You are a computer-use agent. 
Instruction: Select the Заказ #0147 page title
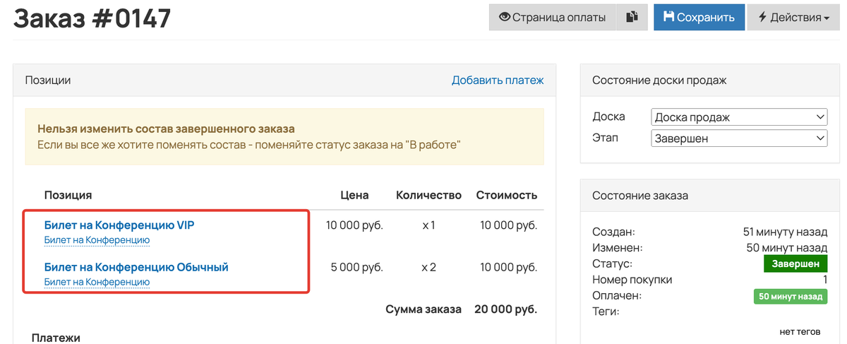pos(92,18)
